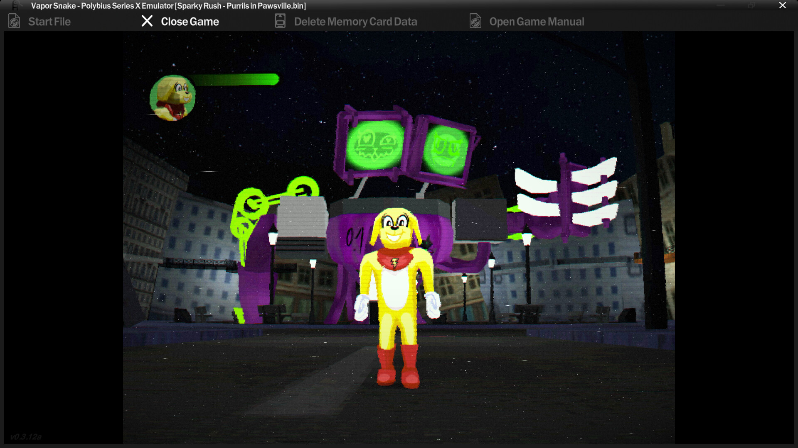Click the restore window icon
The image size is (798, 448).
click(751, 6)
